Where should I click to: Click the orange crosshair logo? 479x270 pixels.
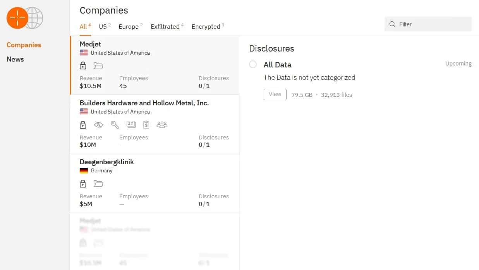[x=17, y=18]
